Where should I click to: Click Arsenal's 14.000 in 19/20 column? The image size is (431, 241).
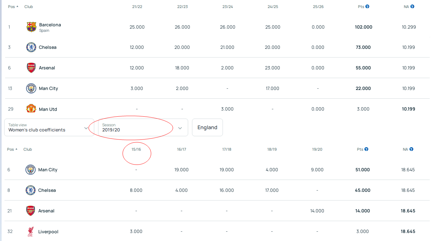click(x=317, y=211)
